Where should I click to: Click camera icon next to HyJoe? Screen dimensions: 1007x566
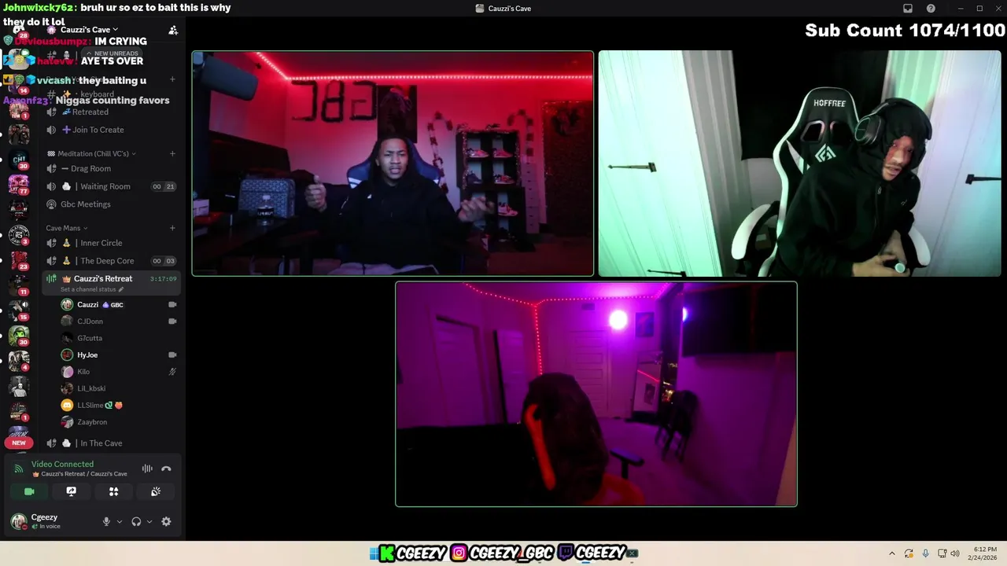172,355
